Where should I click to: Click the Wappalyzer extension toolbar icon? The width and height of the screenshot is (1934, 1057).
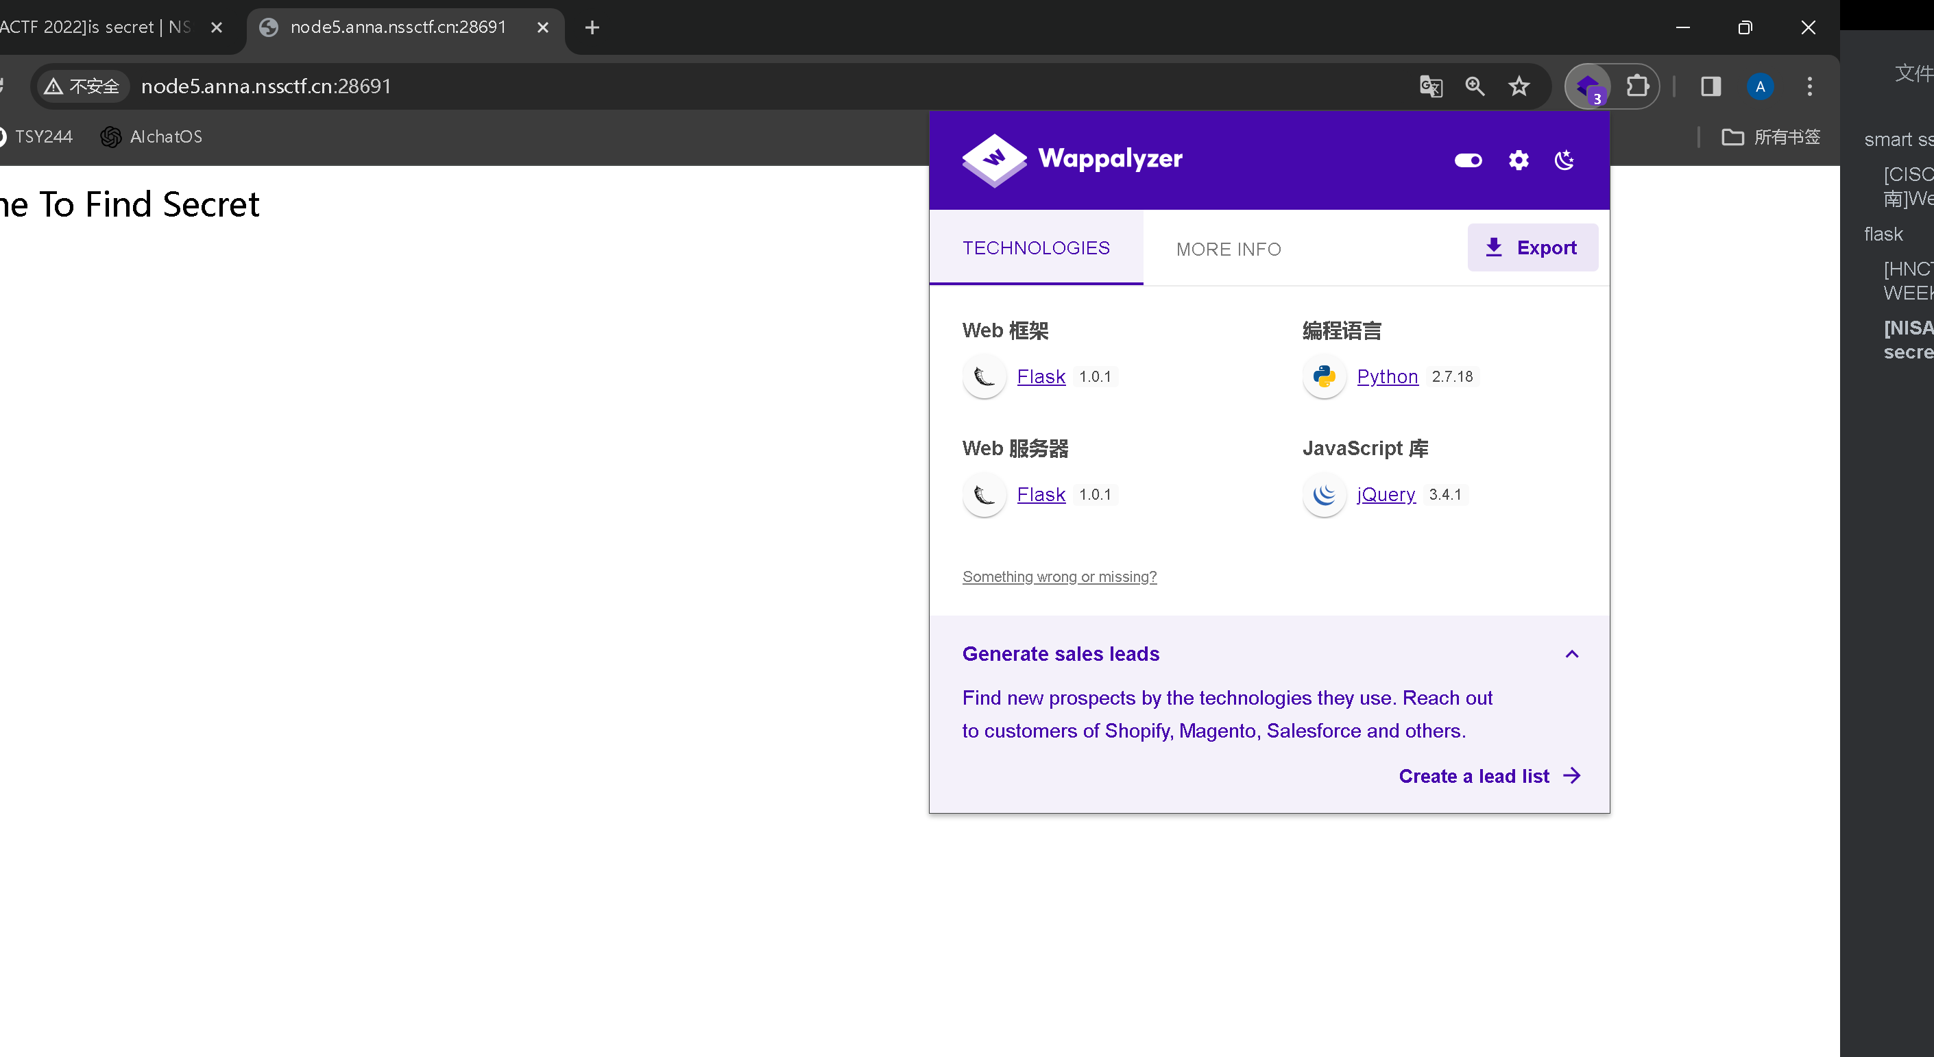pos(1587,87)
